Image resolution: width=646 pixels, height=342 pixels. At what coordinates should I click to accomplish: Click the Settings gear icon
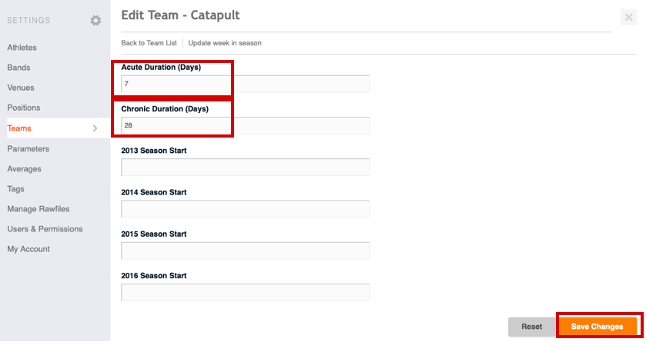(x=95, y=21)
